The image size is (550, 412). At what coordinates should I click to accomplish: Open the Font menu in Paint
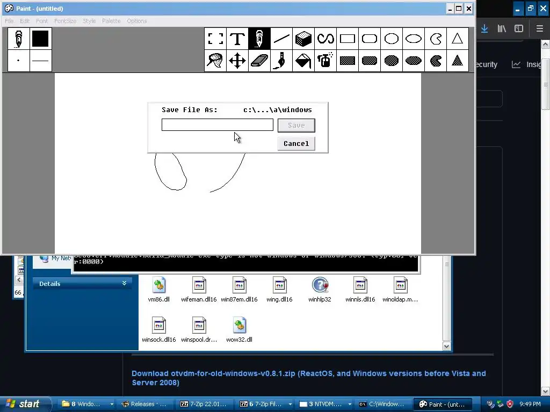coord(42,21)
